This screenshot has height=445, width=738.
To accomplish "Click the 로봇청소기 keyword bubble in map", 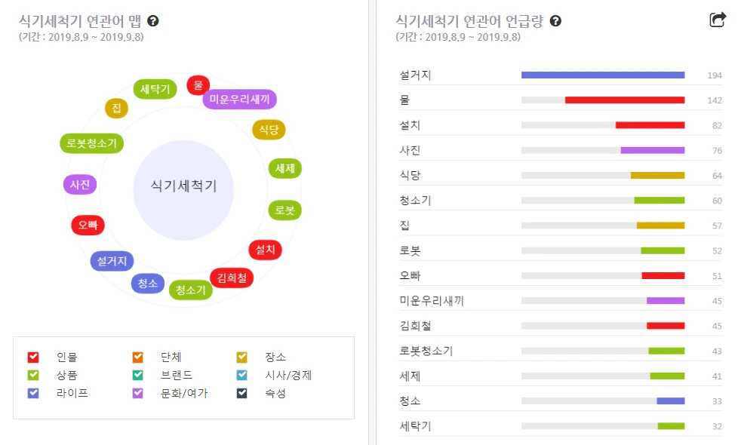I will [x=91, y=143].
